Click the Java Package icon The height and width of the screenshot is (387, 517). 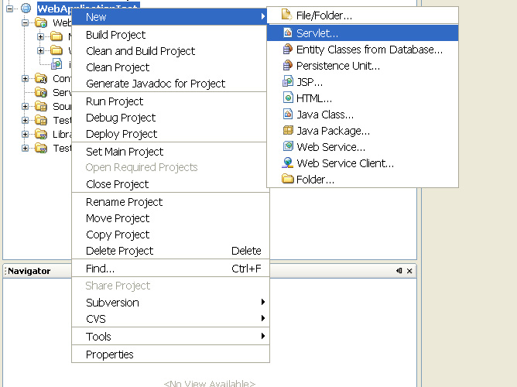click(x=288, y=131)
